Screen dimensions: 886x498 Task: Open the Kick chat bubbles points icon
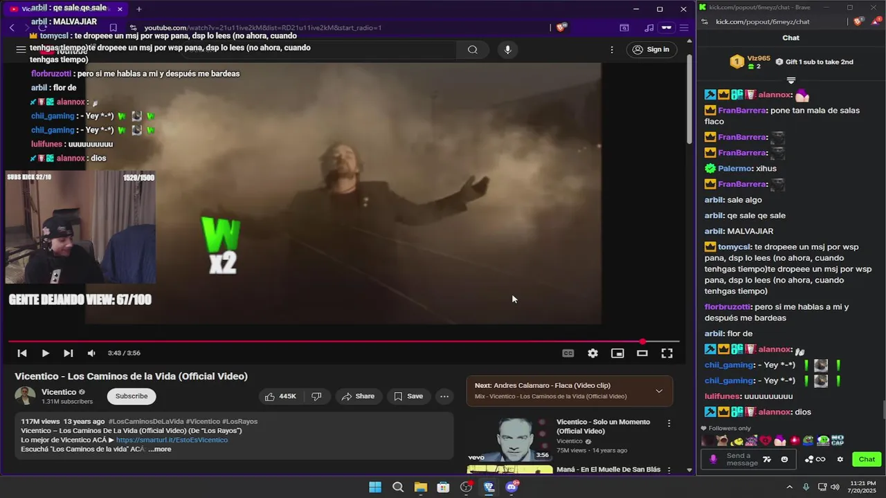coord(809,459)
